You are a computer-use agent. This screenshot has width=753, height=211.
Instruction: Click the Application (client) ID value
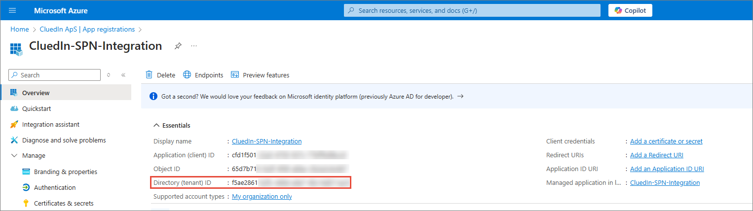(290, 155)
